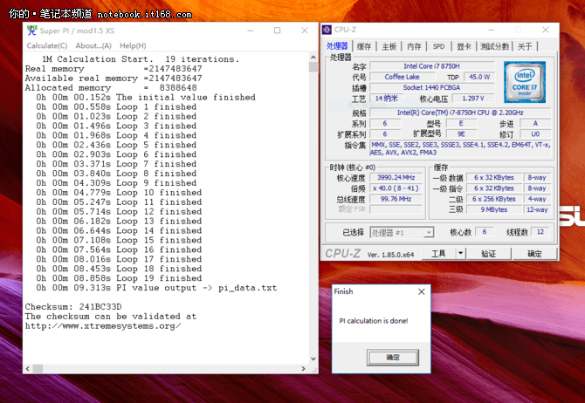Open the Help(H) menu in Super PI
This screenshot has width=585, height=403.
[x=133, y=46]
